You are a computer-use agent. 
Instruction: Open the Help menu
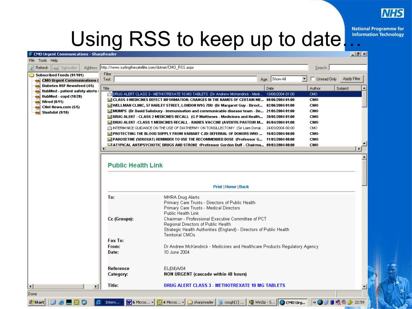coord(54,60)
